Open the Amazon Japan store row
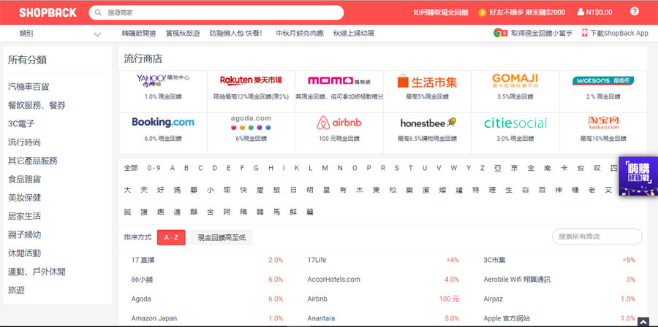658x327 pixels. point(207,318)
